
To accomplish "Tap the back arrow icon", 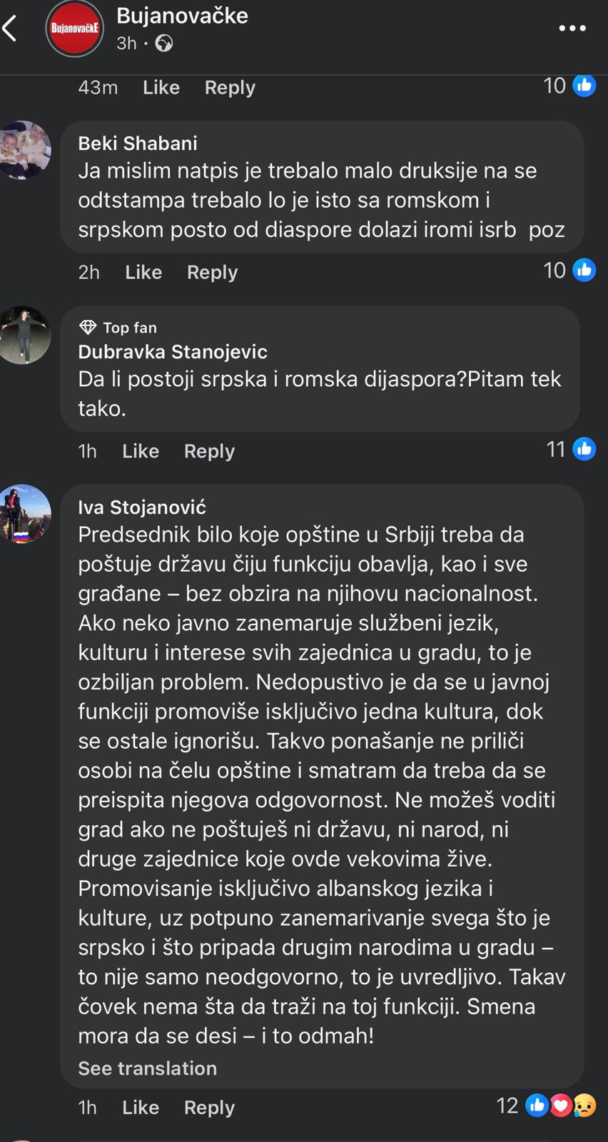I will point(10,29).
